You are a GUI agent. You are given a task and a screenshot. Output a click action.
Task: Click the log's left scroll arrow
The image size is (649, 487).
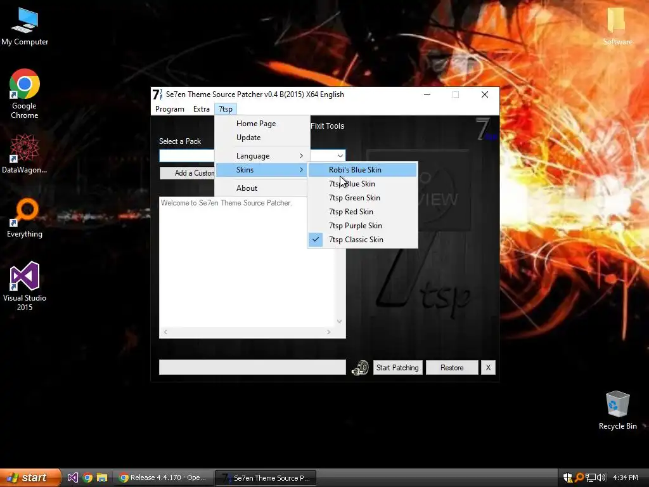tap(165, 332)
